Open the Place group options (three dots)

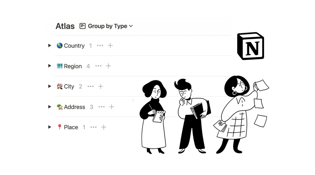tap(94, 127)
